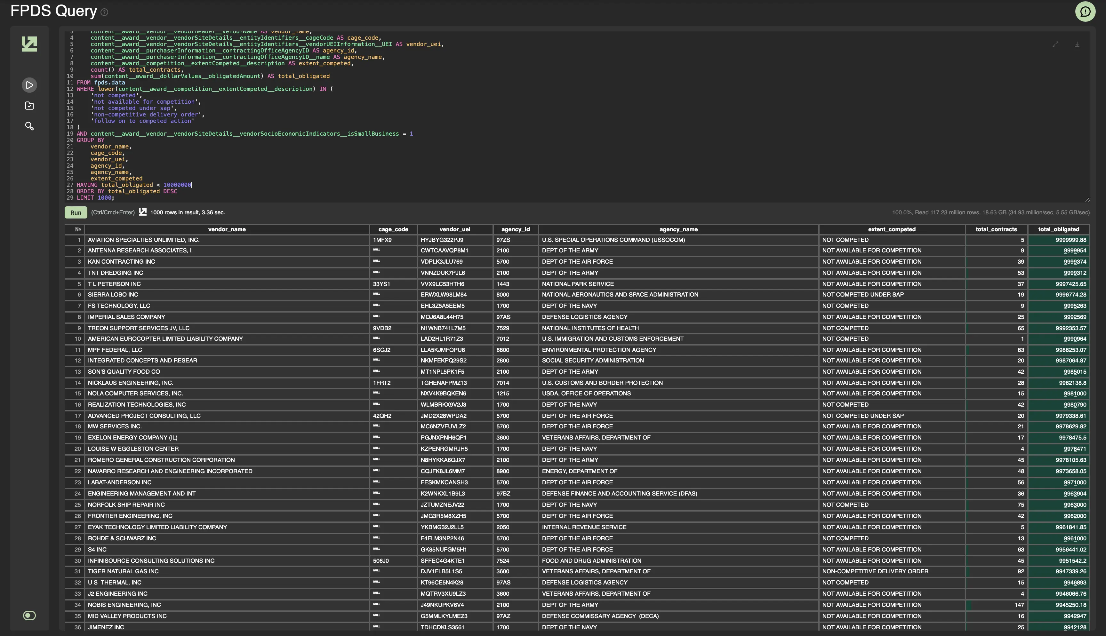
Task: Run the SQL query
Action: tap(76, 212)
